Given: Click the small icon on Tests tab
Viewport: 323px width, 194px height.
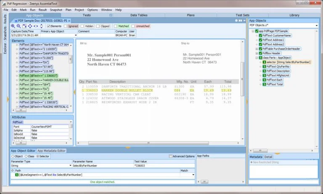Looking at the screenshot, I should (x=111, y=15).
